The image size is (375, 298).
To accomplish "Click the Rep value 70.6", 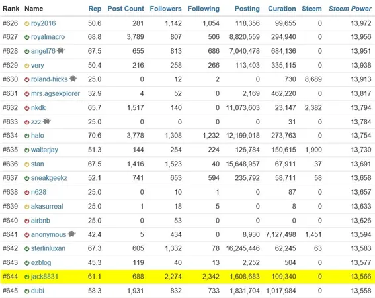I will pos(95,136).
